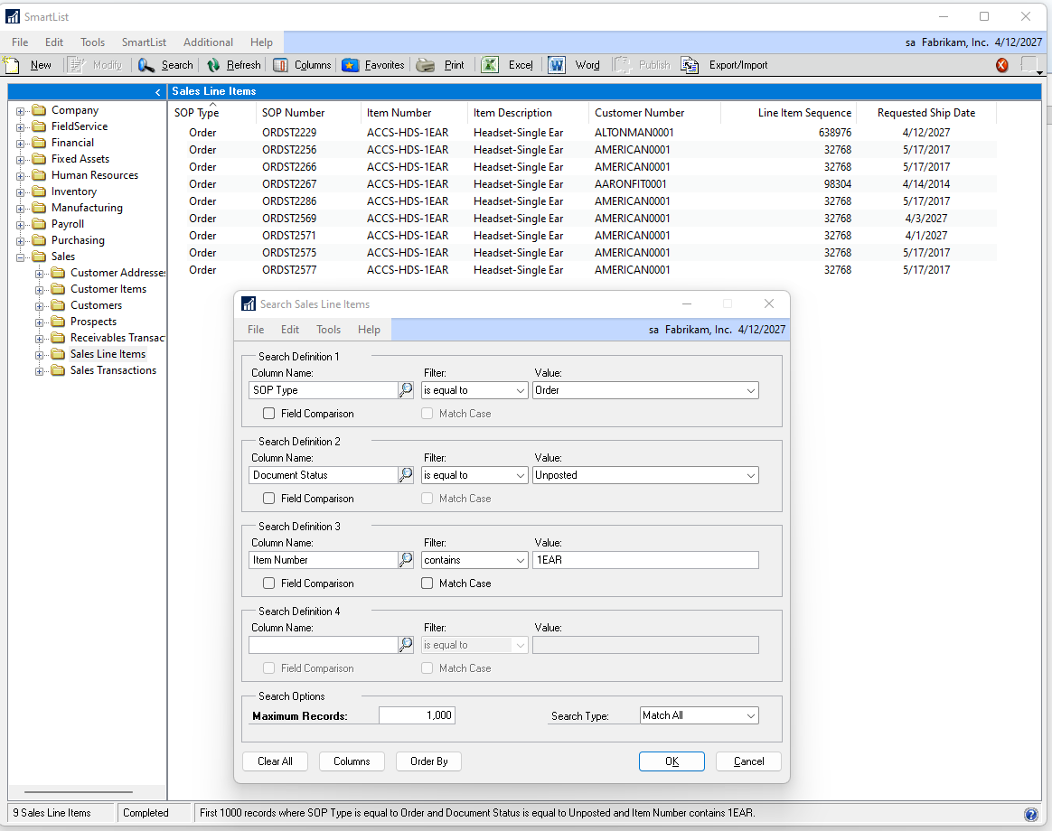1052x831 pixels.
Task: Open the File menu in search dialog
Action: pos(256,330)
